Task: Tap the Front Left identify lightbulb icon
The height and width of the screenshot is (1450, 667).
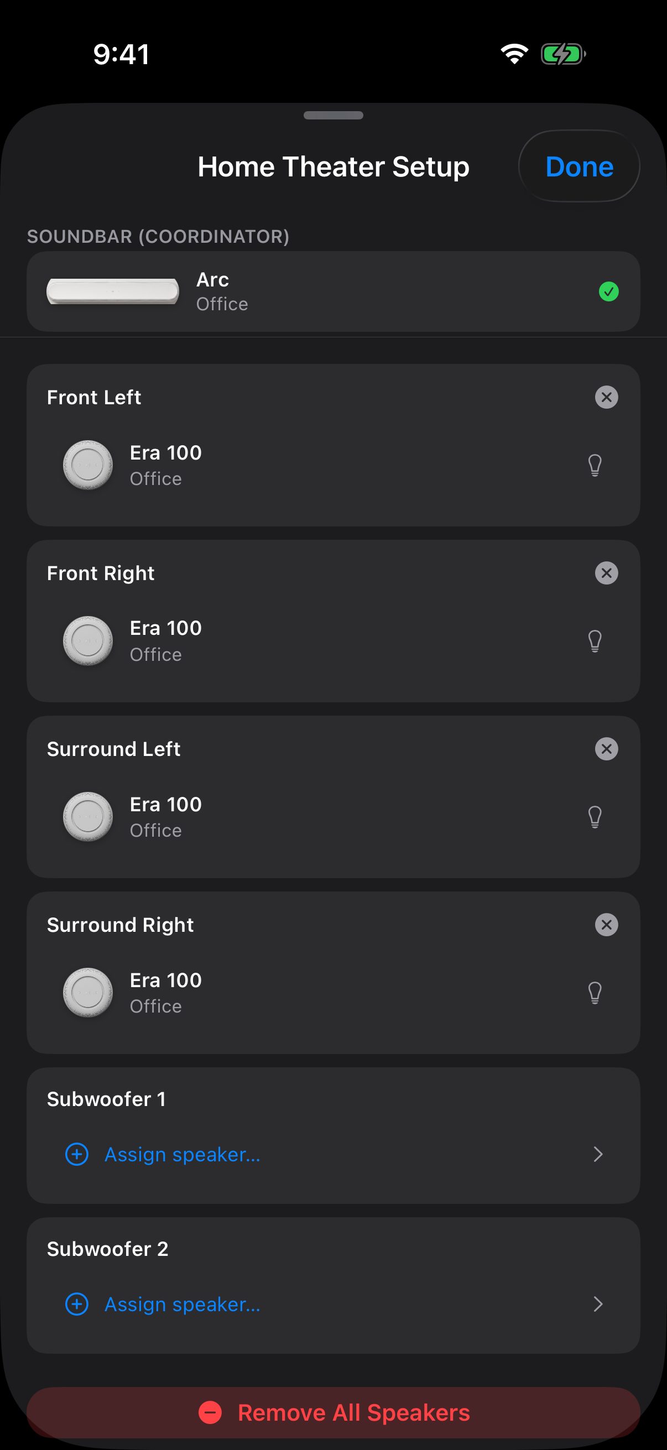Action: point(595,466)
